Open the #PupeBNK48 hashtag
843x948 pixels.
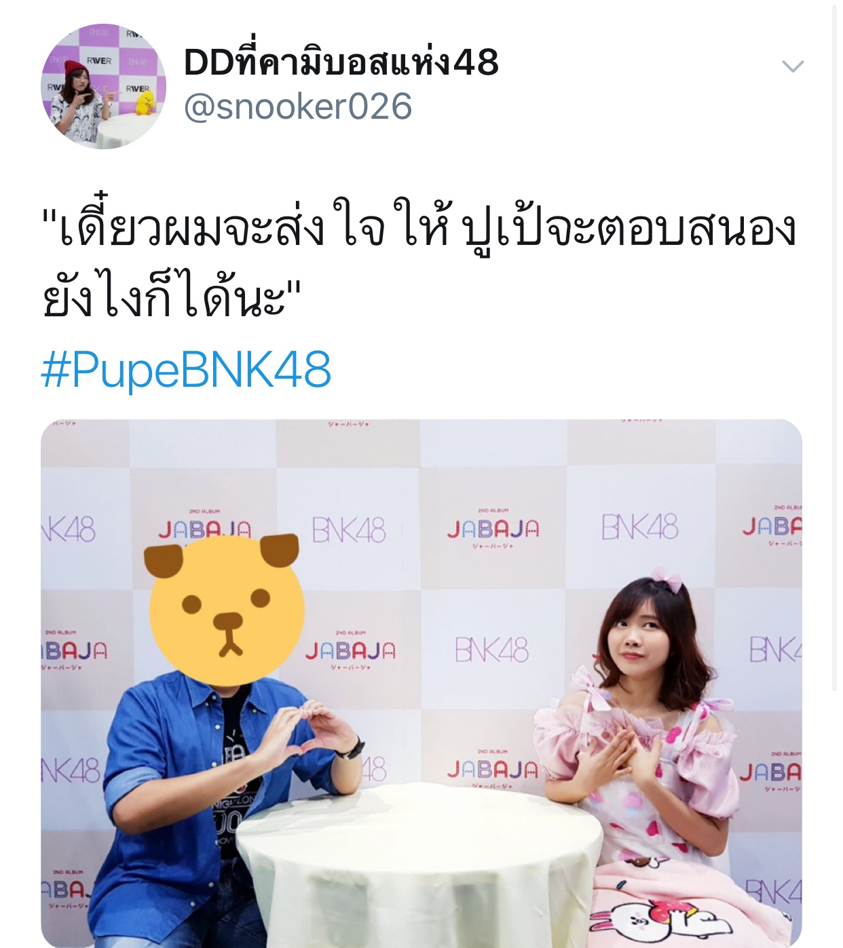186,370
